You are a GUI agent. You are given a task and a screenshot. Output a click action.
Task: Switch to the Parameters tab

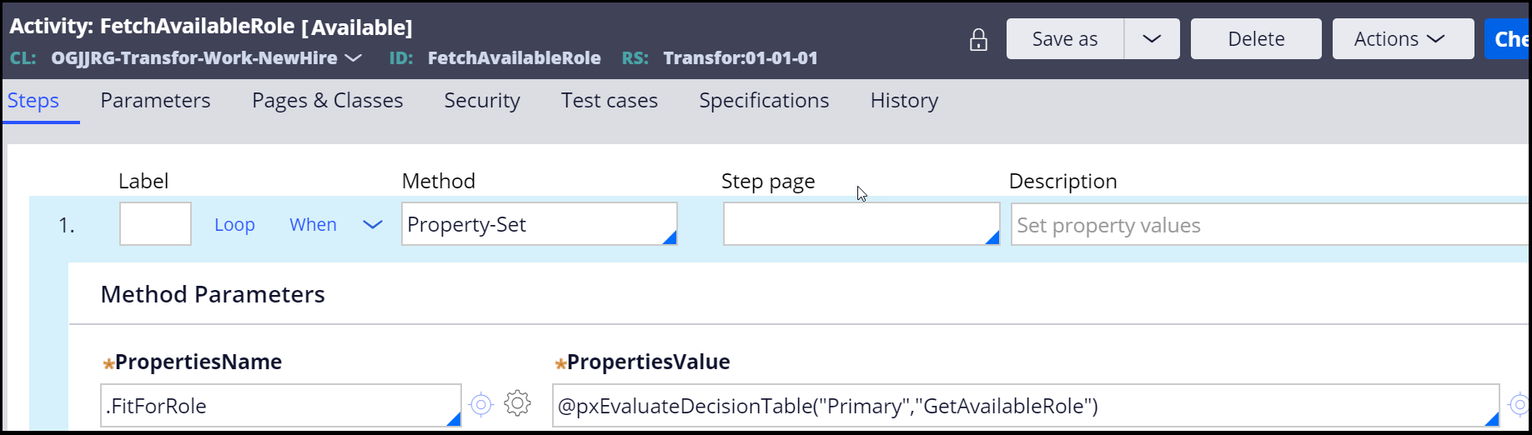tap(155, 101)
